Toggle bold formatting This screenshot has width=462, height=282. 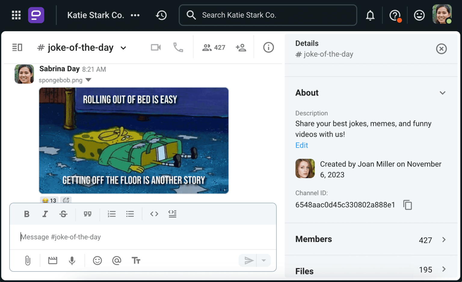26,214
